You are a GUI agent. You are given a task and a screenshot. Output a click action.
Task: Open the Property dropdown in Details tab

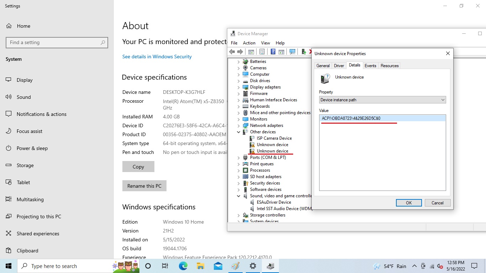pos(382,100)
